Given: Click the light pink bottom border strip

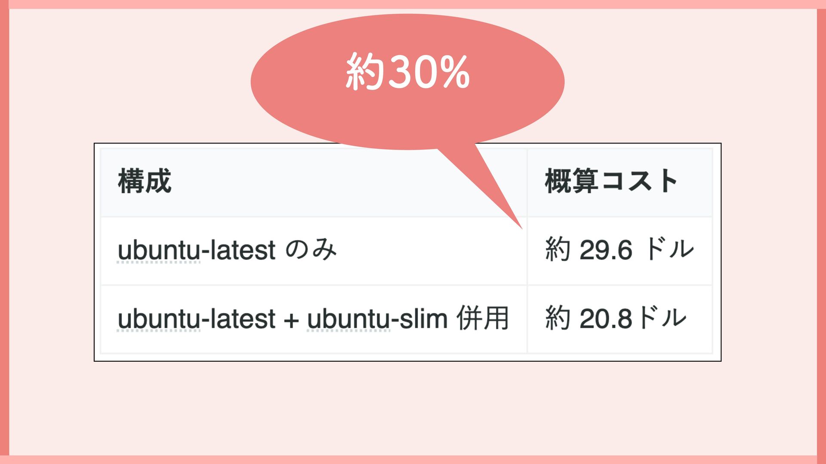Looking at the screenshot, I should 413,460.
